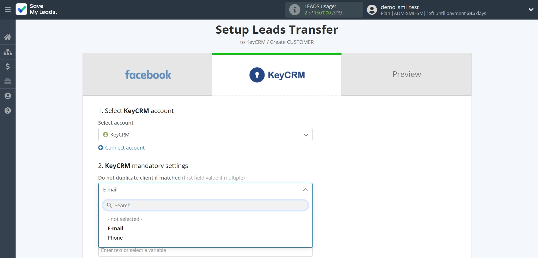Click inside the Search field

(205, 205)
